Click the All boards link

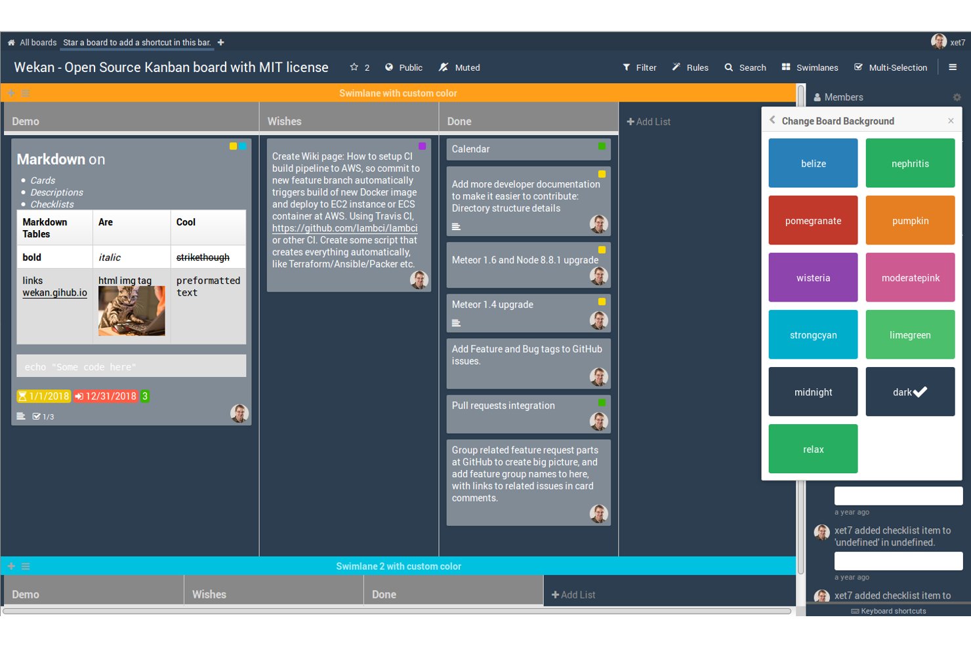pos(38,43)
